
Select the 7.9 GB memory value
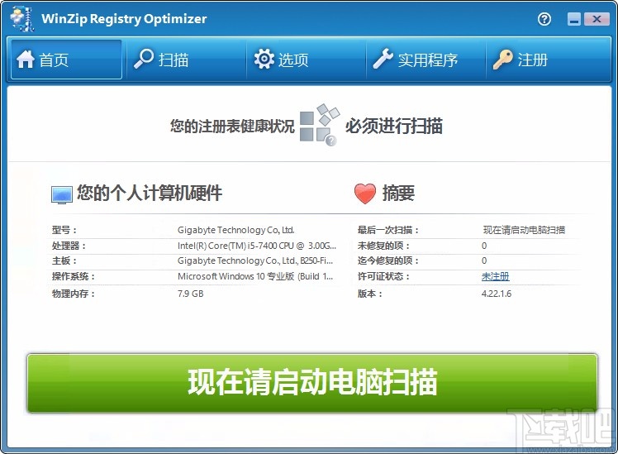point(190,294)
